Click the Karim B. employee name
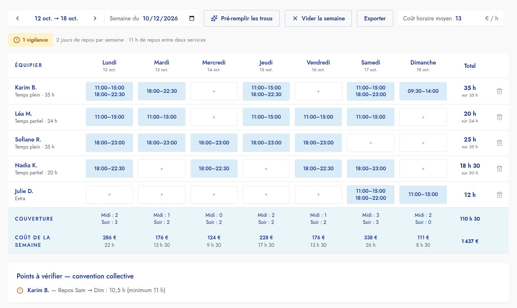The image size is (517, 308). coord(26,87)
